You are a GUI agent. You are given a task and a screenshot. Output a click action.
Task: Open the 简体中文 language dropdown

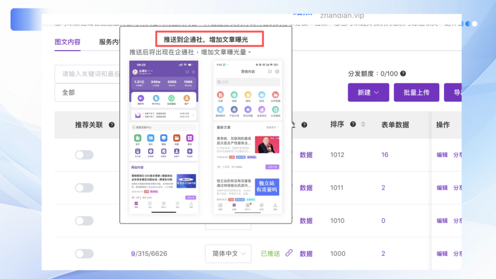(x=229, y=253)
